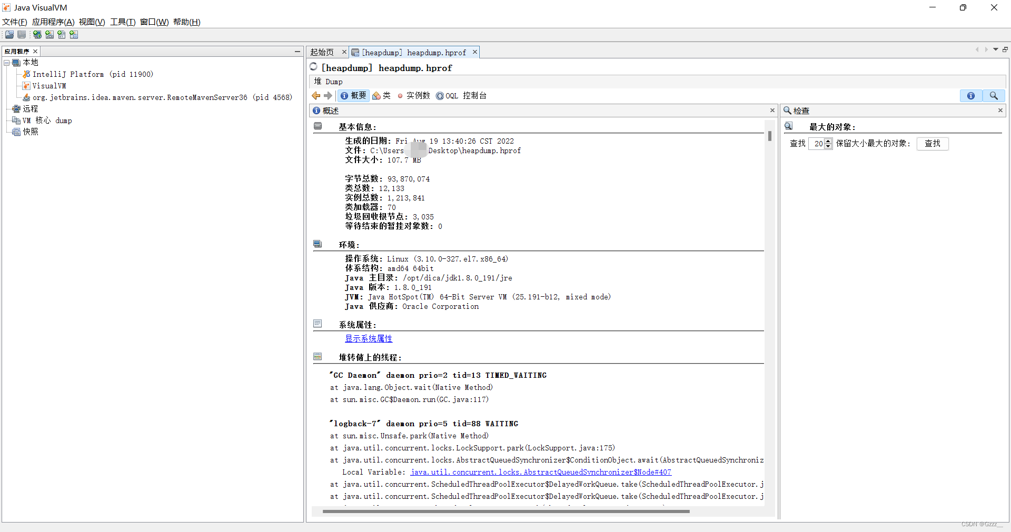Click the Add VM Core Dump toolbar icon
Screen dimensions: 1011x532
(62, 35)
